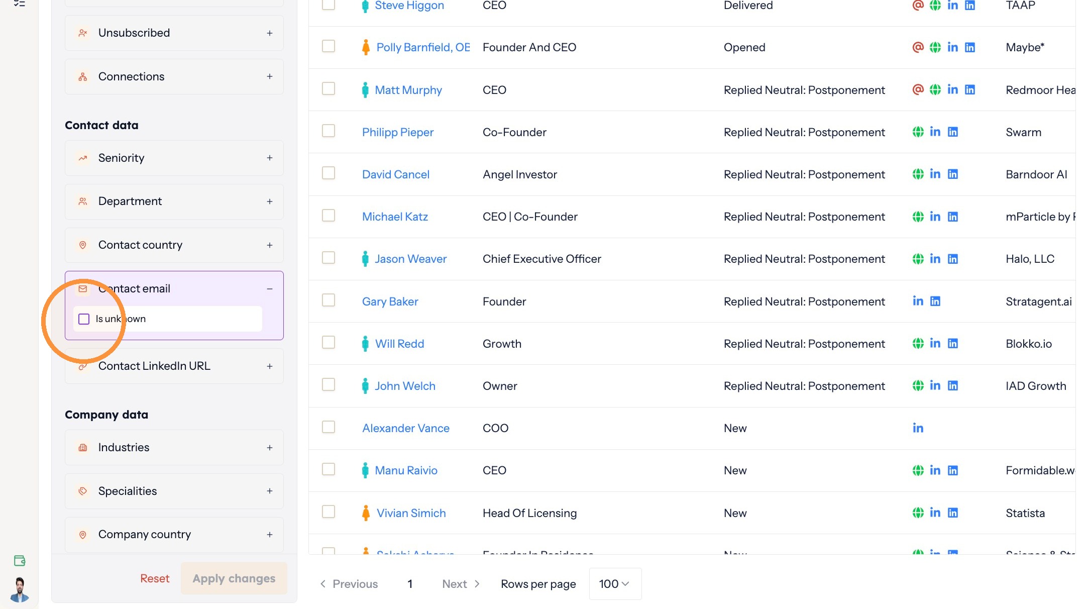Viewport: 1089px width, 609px height.
Task: Open the wallet icon in left sidebar
Action: (20, 560)
